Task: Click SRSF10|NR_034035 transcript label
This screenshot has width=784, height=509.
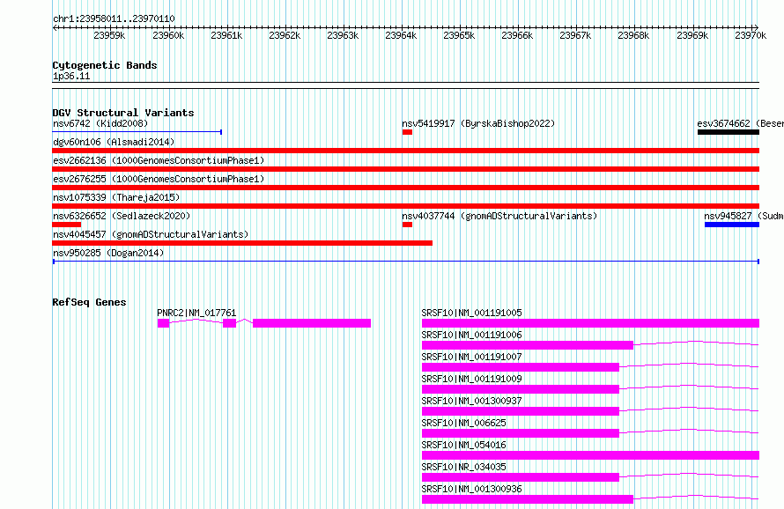Action: click(x=463, y=467)
